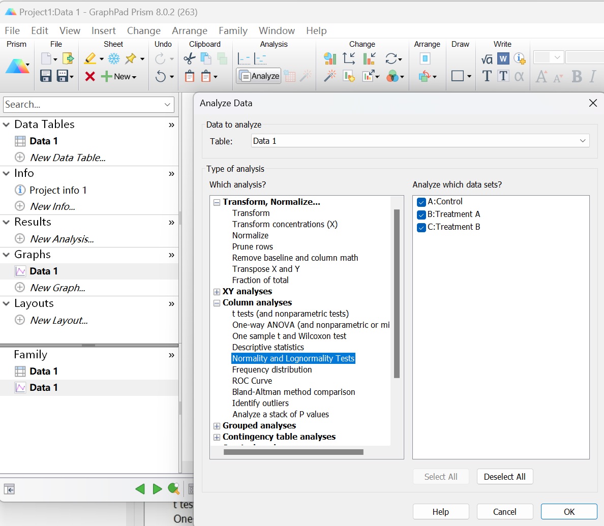Expand the XY analyses tree node
The image size is (604, 526).
tap(217, 292)
